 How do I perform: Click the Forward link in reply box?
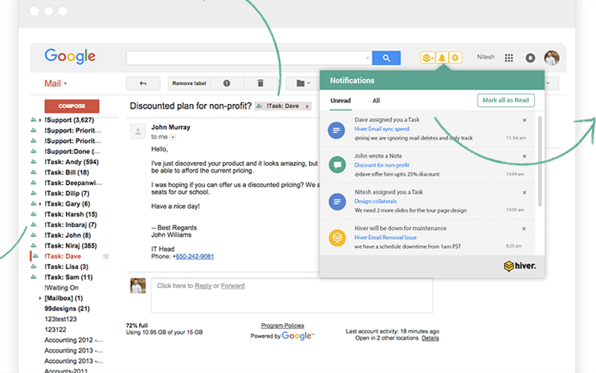tap(233, 286)
